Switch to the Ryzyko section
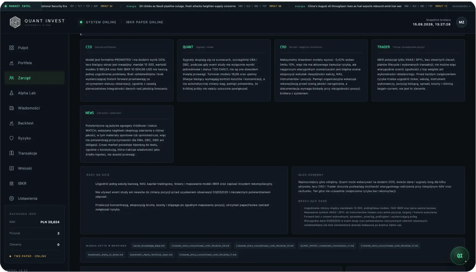The image size is (476, 272). [35, 138]
